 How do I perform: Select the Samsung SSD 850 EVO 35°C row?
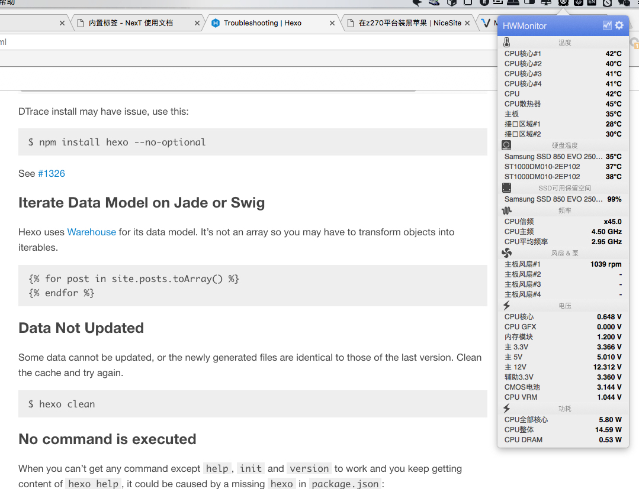click(563, 157)
